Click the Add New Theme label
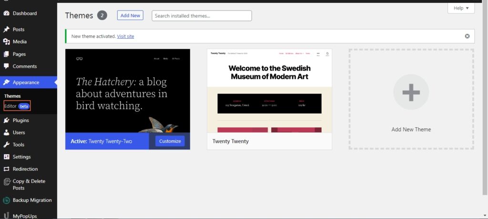 [x=411, y=129]
